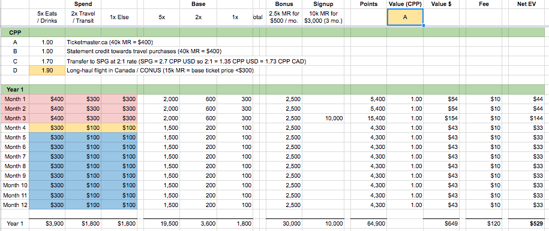Select the "Month 7" row label
549x231 pixels.
15,157
